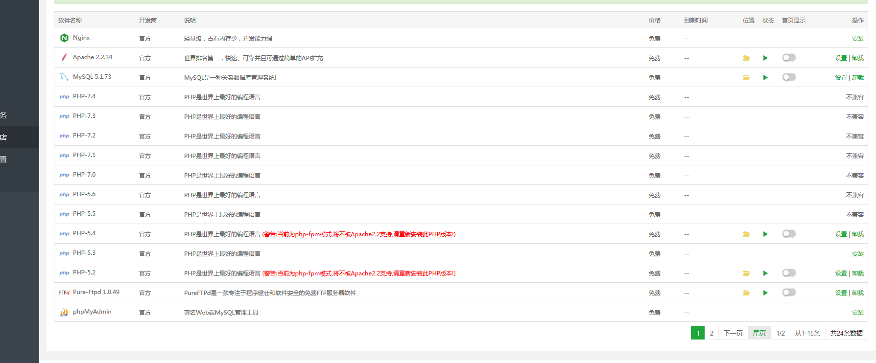Uninstall Pure-Ftpd 1.0.49 with 卸载
The height and width of the screenshot is (363, 876).
[x=858, y=293]
